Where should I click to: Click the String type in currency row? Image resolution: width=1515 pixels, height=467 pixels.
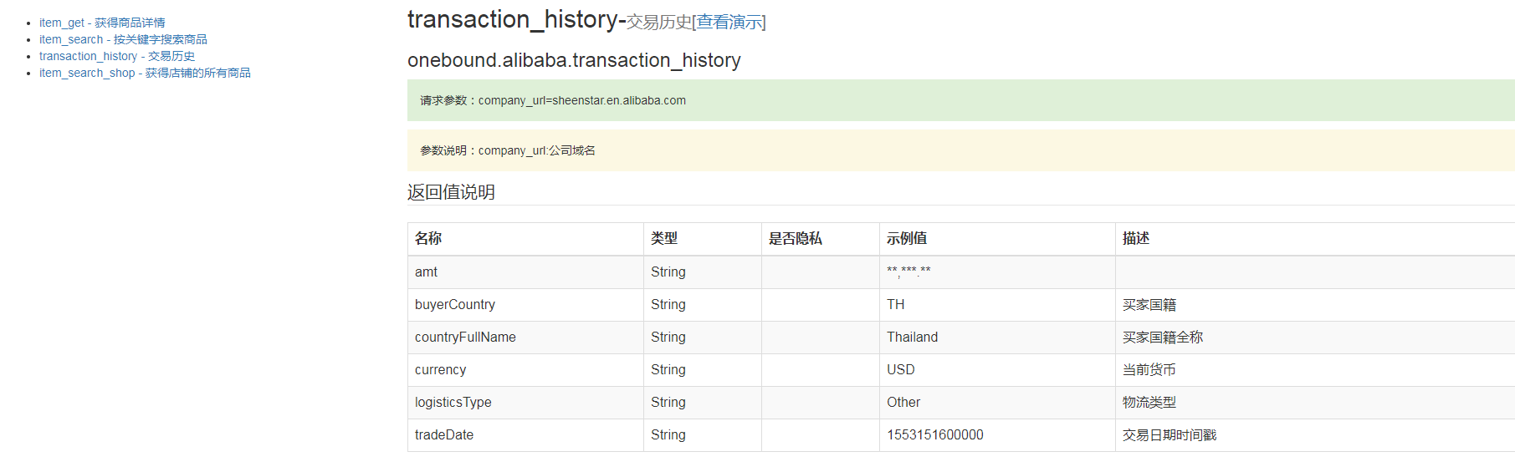tap(668, 369)
